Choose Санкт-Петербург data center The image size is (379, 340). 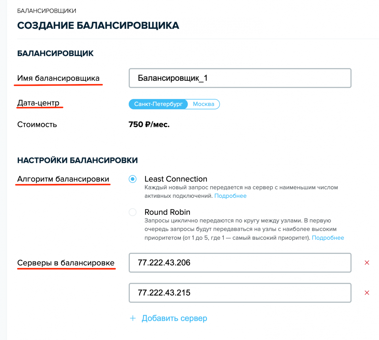158,104
